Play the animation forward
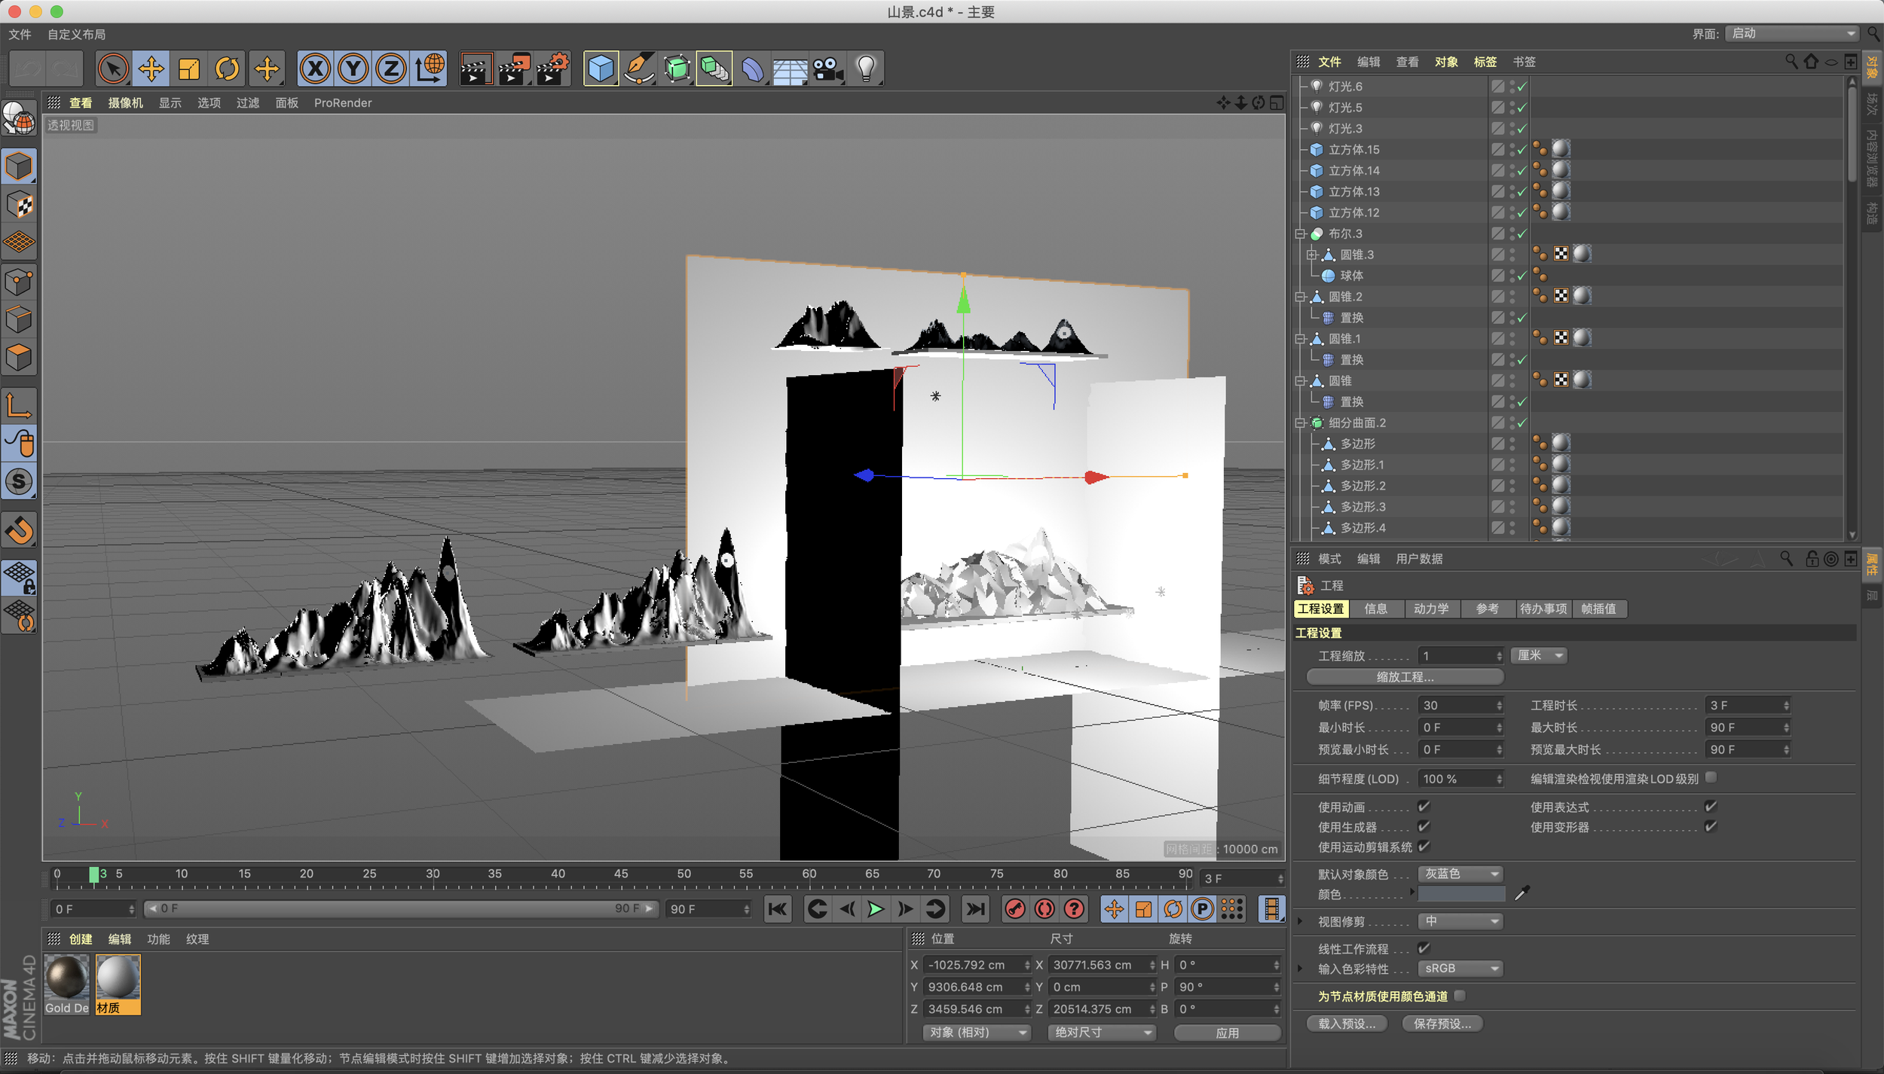Screen dimensions: 1884x1074 point(876,909)
